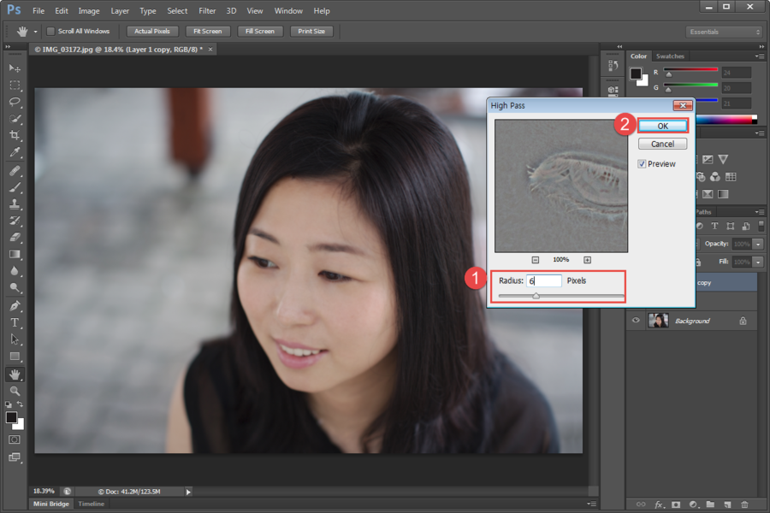Toggle Quick Mask mode icon

(15, 439)
